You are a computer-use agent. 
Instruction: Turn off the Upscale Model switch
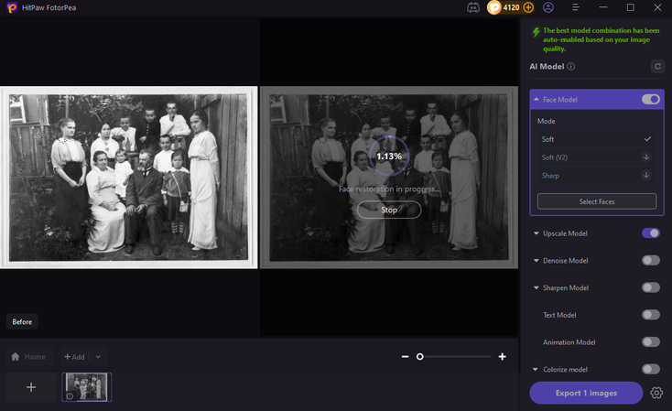tap(651, 233)
